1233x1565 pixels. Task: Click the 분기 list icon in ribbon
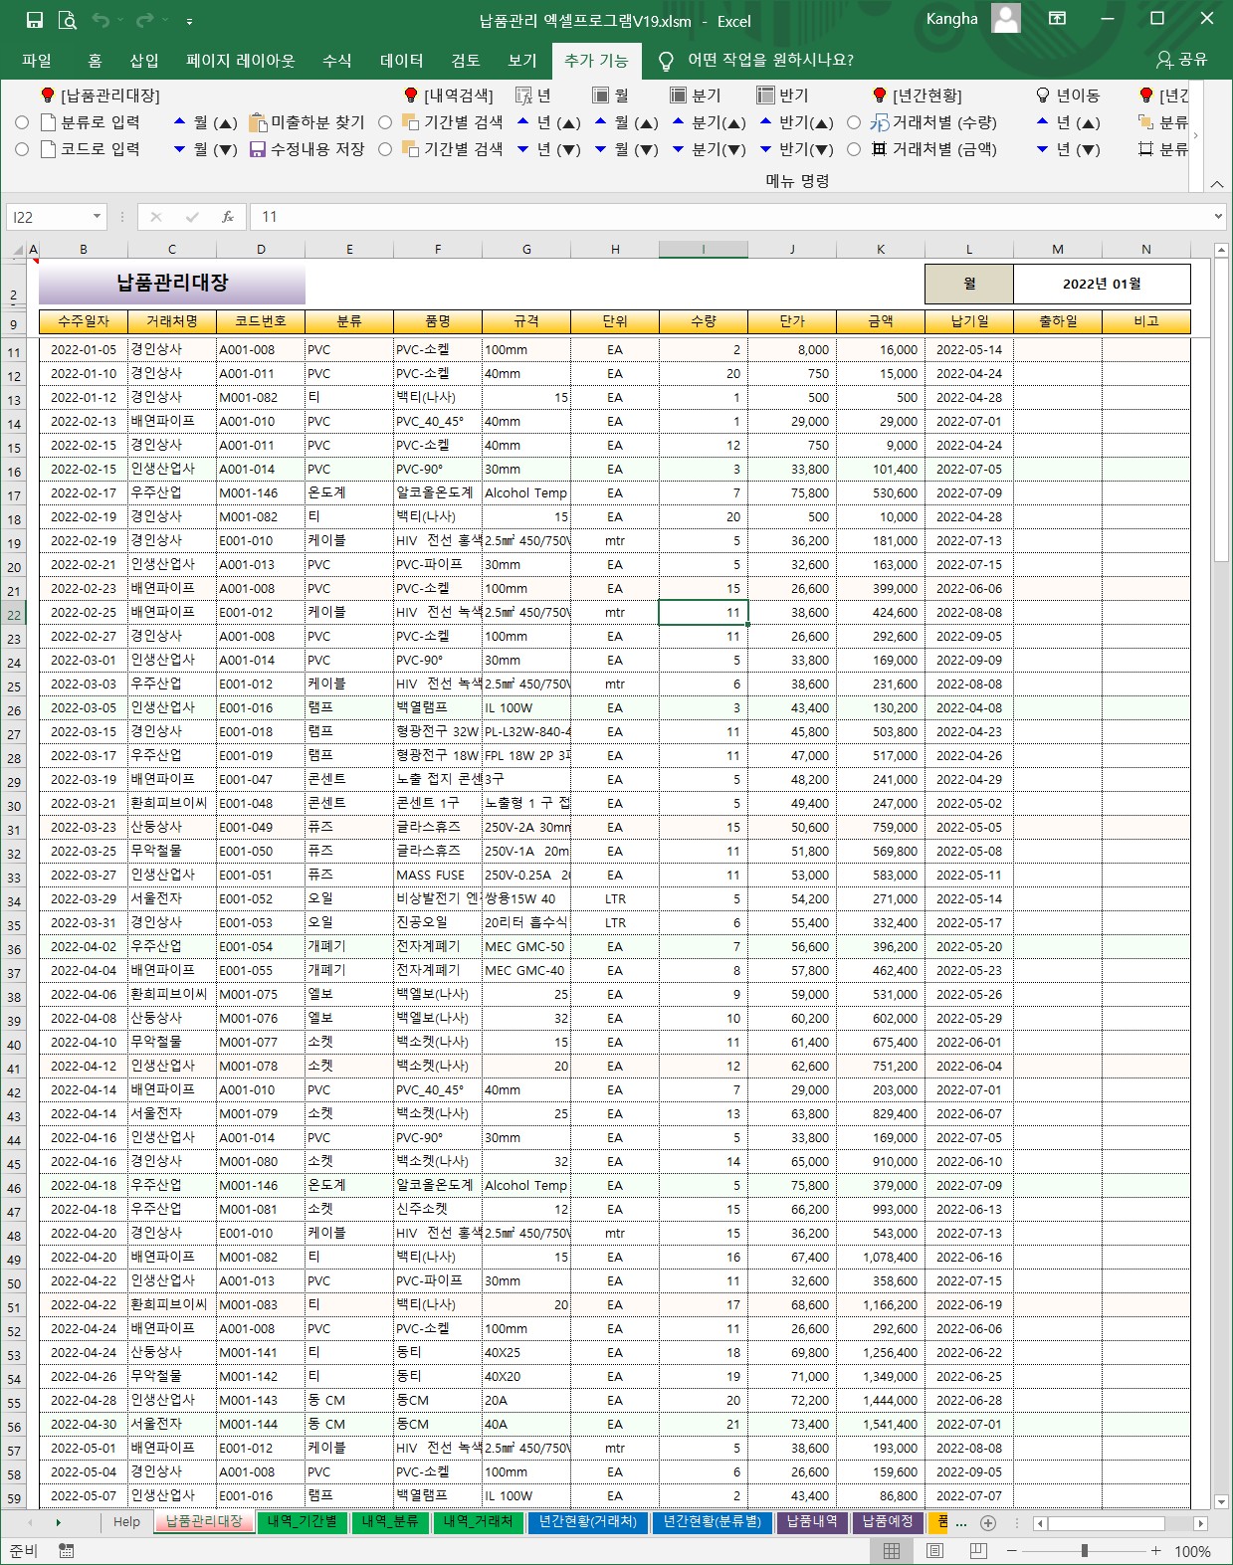pyautogui.click(x=678, y=96)
